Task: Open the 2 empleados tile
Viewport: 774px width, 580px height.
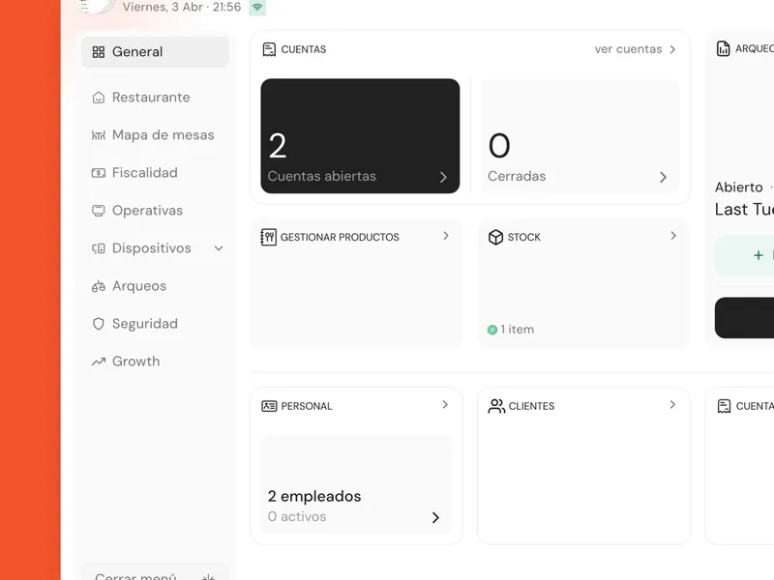Action: (x=356, y=484)
